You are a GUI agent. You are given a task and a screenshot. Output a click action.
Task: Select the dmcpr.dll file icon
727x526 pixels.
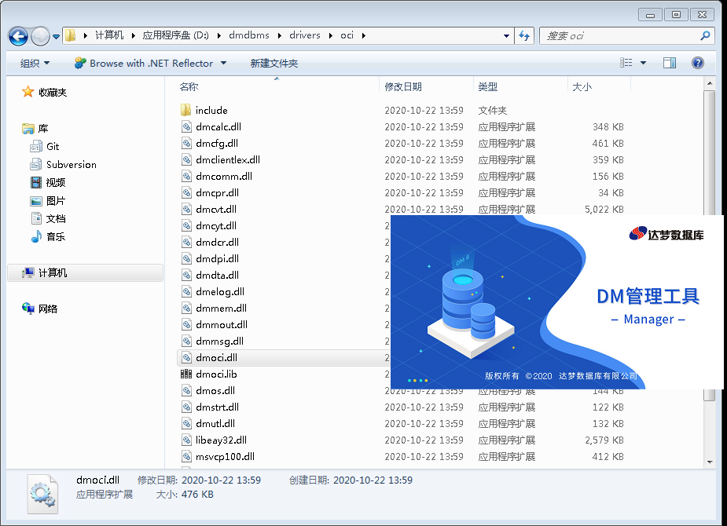pyautogui.click(x=186, y=192)
